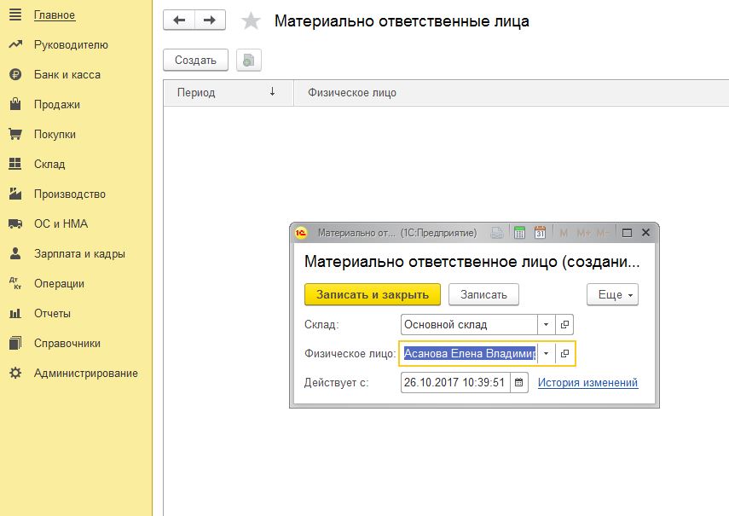Click the favorites star next to the page title
Screen dimensions: 729x516
coord(251,21)
